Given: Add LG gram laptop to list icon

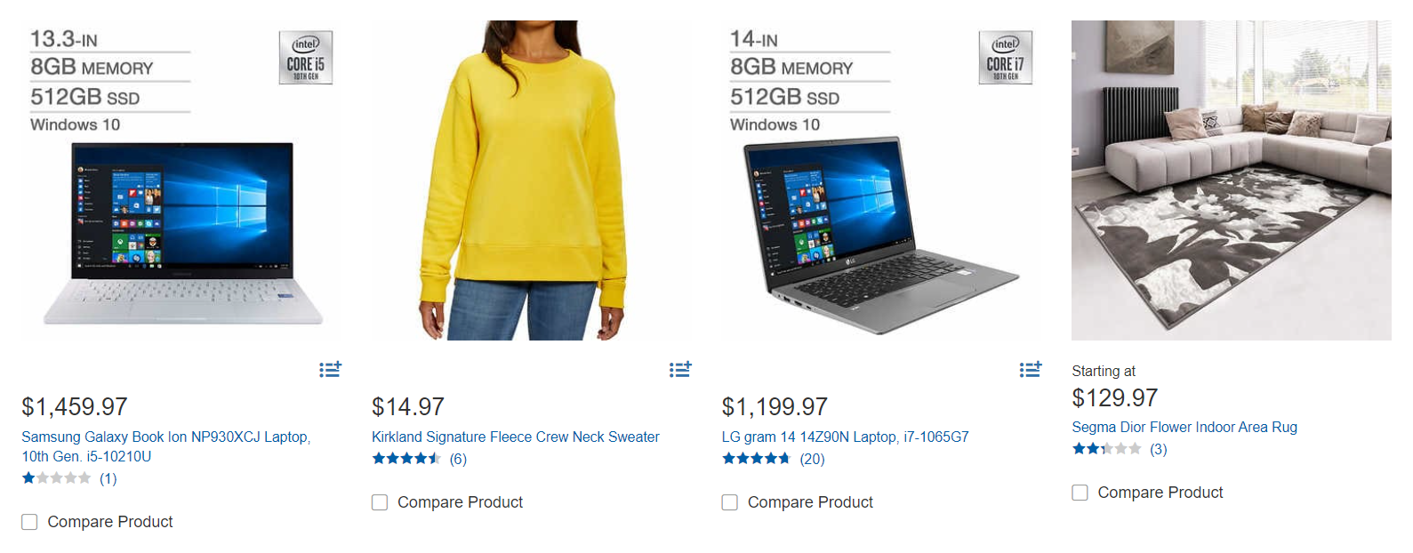Looking at the screenshot, I should [1031, 369].
